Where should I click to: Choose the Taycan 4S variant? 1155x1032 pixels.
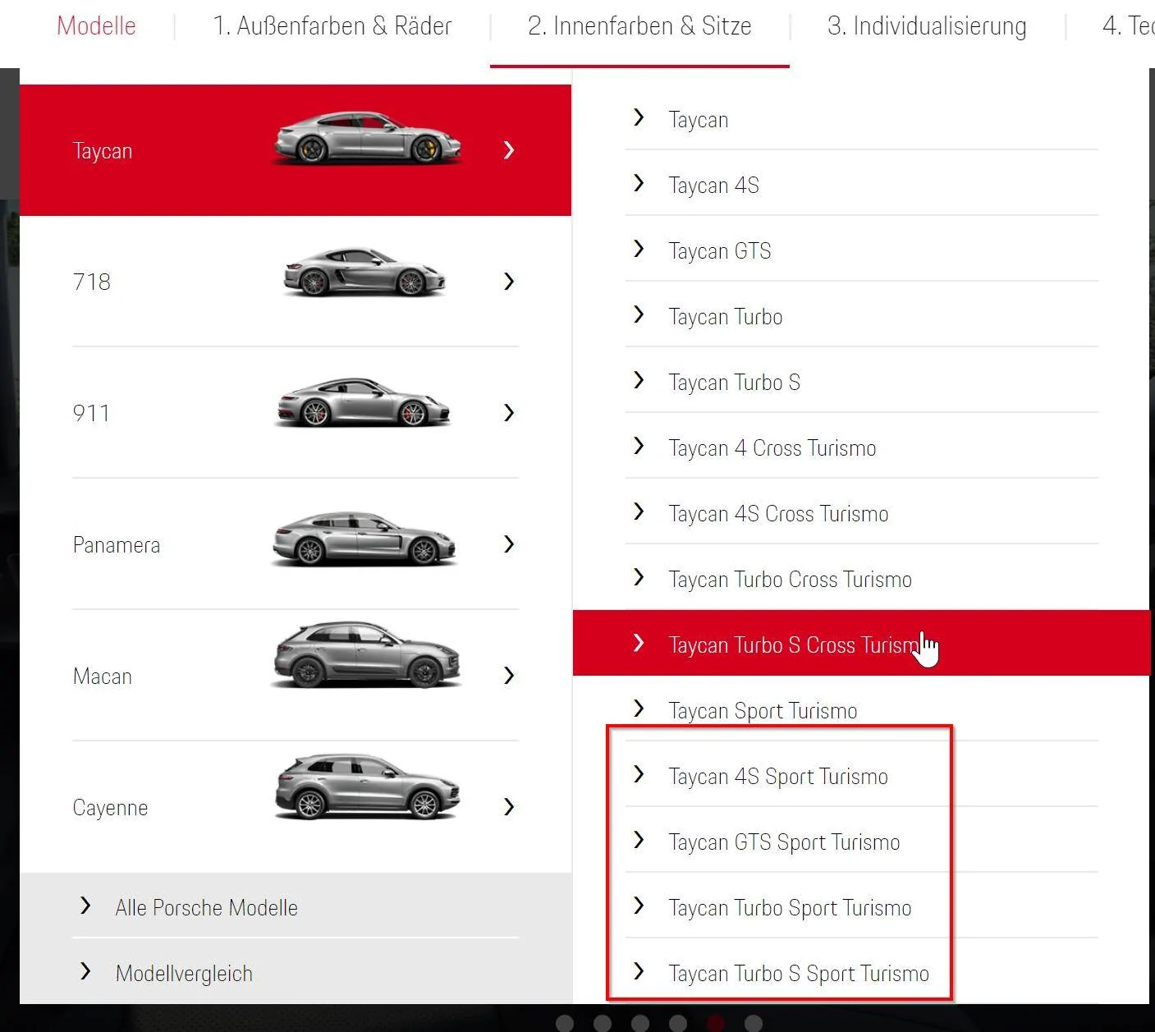tap(862, 185)
